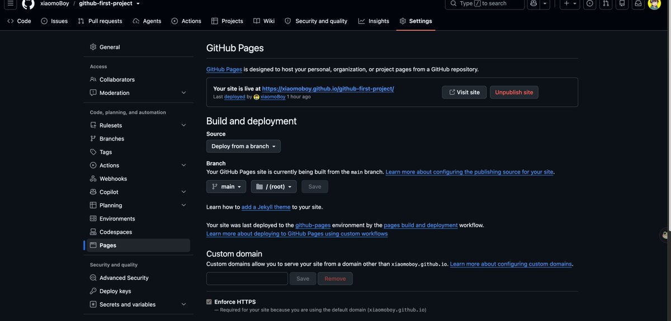671x321 pixels.
Task: Open the main branch selector dropdown
Action: [226, 186]
